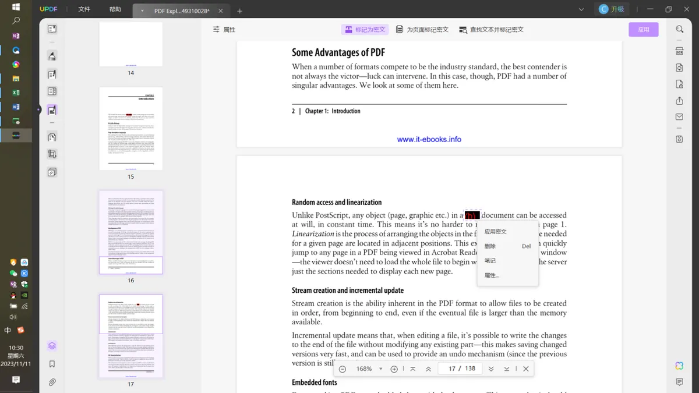Select 查找文本并标记密文 in the toolbar

tap(491, 29)
